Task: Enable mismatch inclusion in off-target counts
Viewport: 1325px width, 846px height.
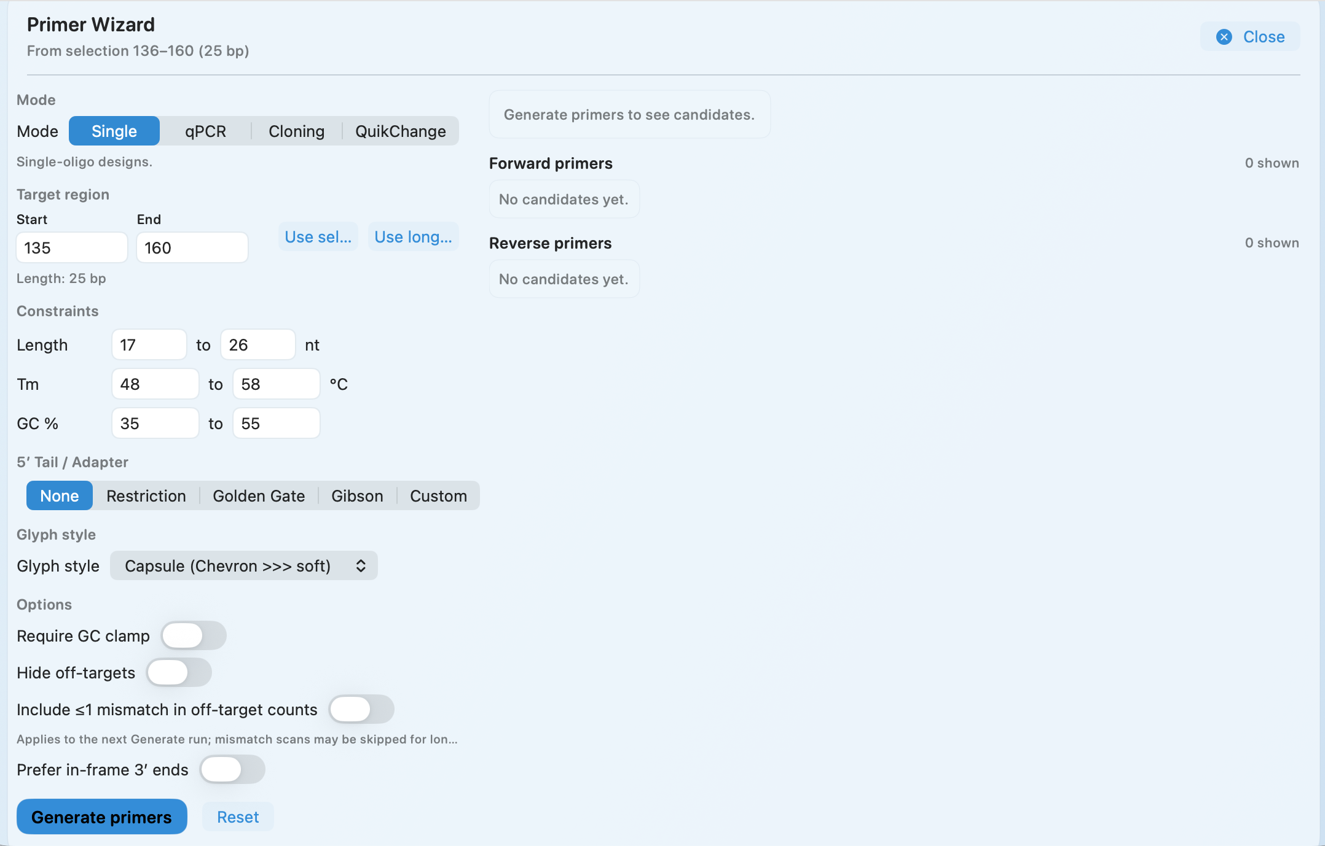Action: tap(361, 709)
